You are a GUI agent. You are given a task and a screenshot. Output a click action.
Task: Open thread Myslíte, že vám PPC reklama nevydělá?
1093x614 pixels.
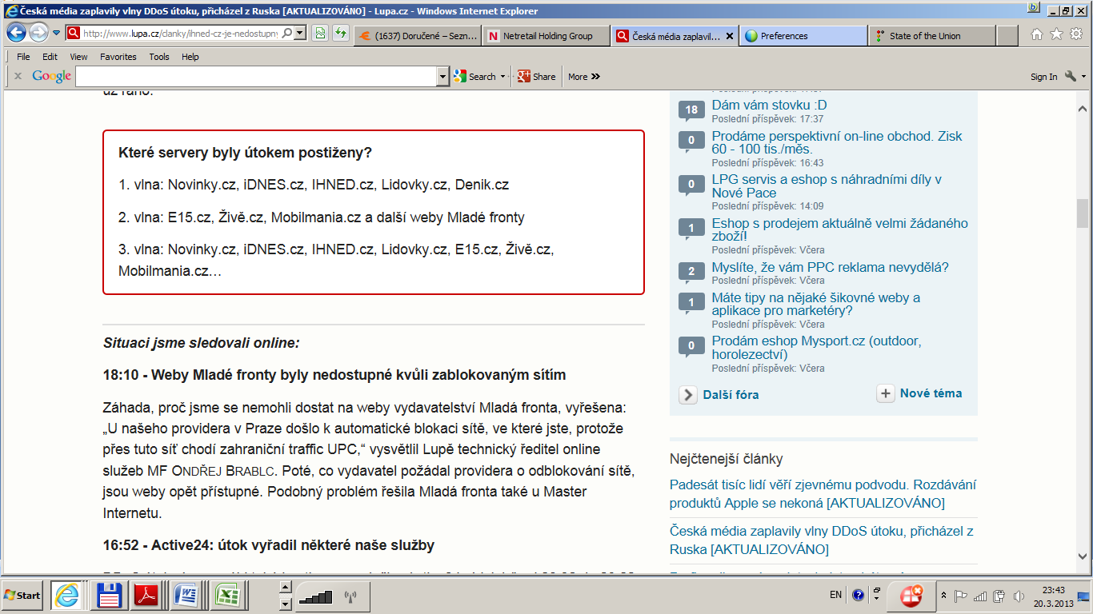tap(831, 267)
